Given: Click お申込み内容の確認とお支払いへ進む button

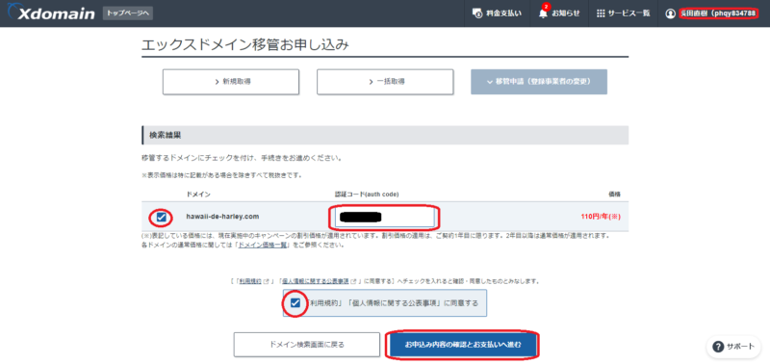Looking at the screenshot, I should click(x=463, y=345).
